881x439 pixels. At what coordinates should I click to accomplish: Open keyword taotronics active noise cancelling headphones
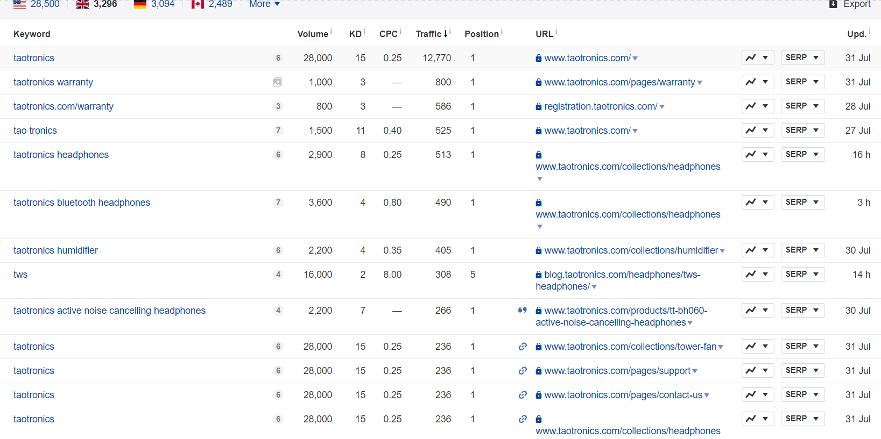pos(109,311)
